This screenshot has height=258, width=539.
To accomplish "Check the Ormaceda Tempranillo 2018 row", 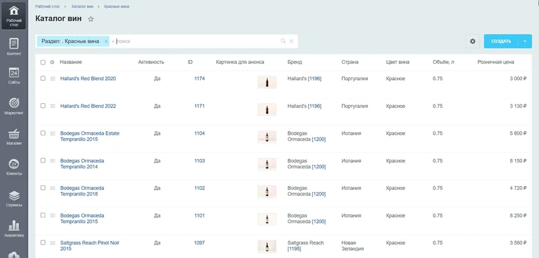I will point(43,188).
